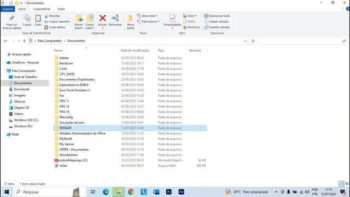Expand the address bar history chevron
The width and height of the screenshot is (350, 197).
click(x=246, y=41)
